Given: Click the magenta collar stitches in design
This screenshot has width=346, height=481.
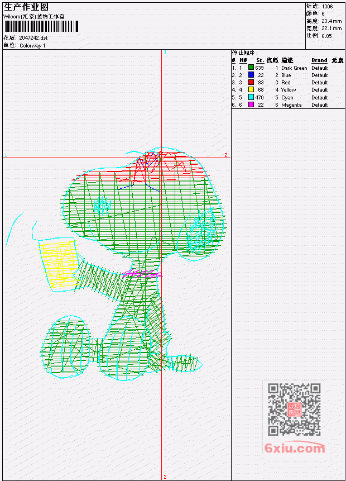Looking at the screenshot, I should (x=142, y=273).
